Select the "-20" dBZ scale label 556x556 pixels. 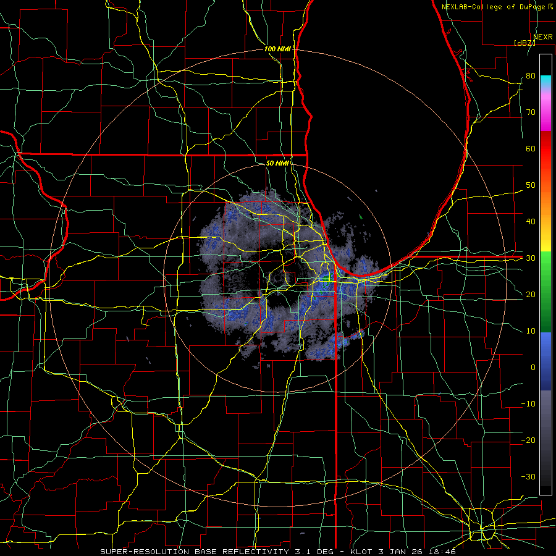tap(528, 440)
